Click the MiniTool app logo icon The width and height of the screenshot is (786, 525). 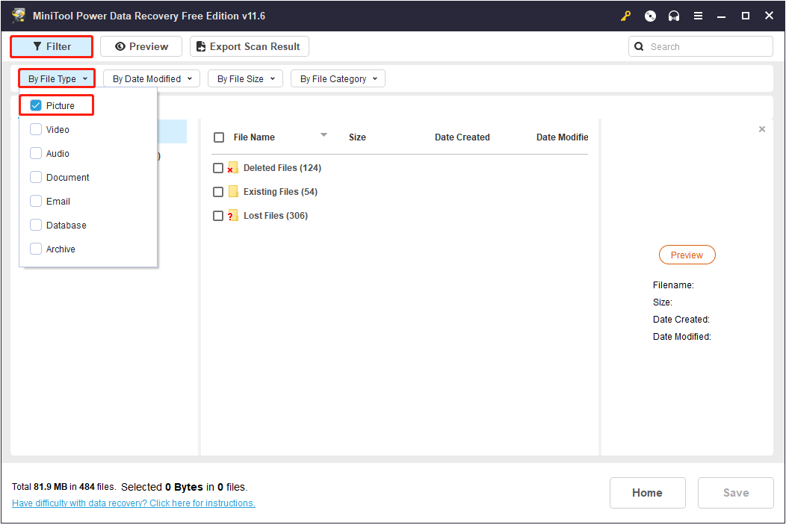19,16
